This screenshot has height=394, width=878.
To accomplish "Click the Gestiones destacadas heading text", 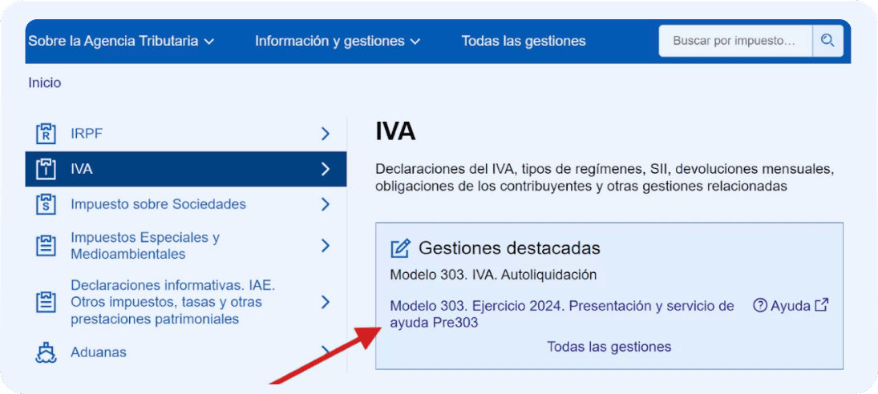I will [x=509, y=248].
